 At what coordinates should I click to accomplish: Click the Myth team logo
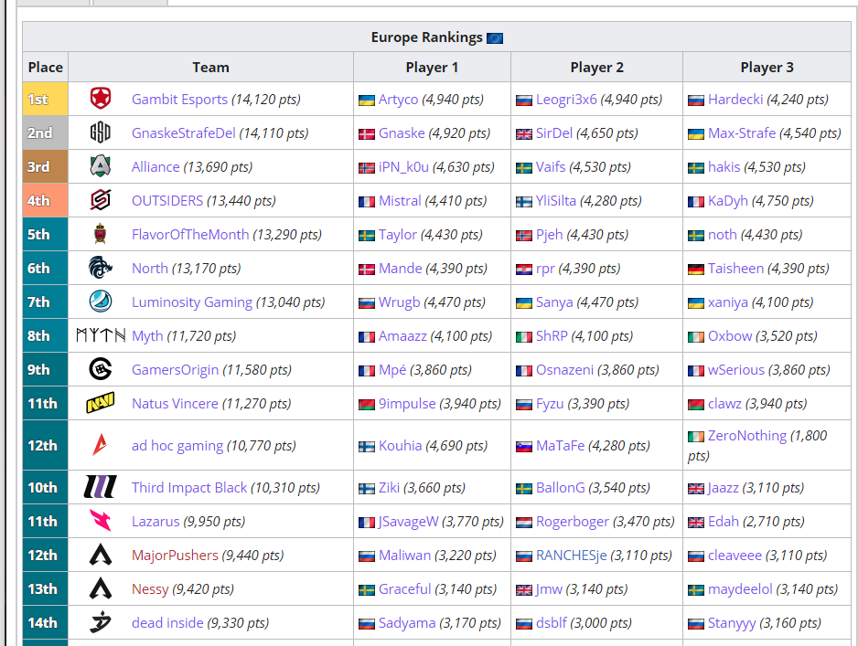[x=101, y=335]
